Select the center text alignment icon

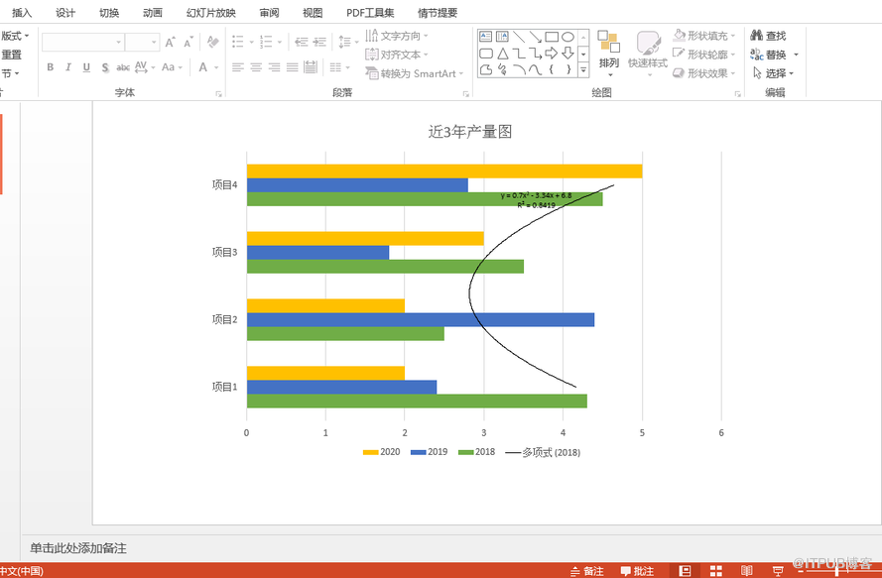256,67
